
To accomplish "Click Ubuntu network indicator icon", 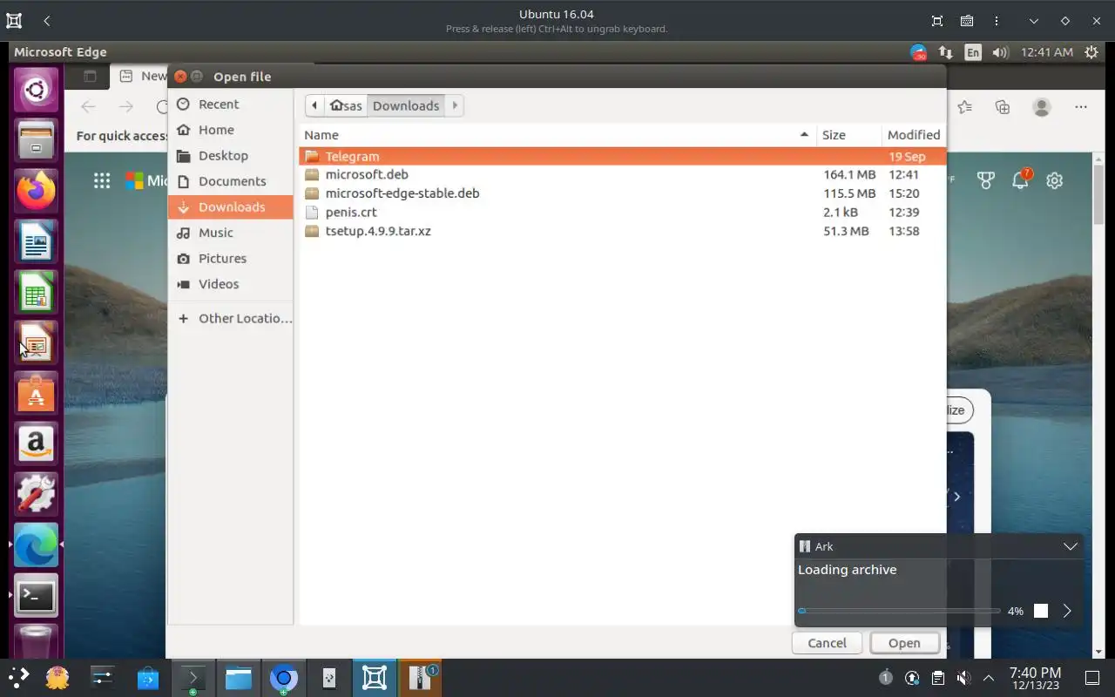I will [945, 52].
